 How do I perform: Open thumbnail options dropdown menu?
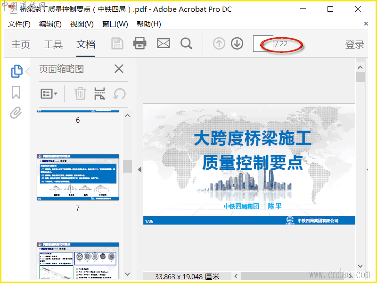pos(49,93)
